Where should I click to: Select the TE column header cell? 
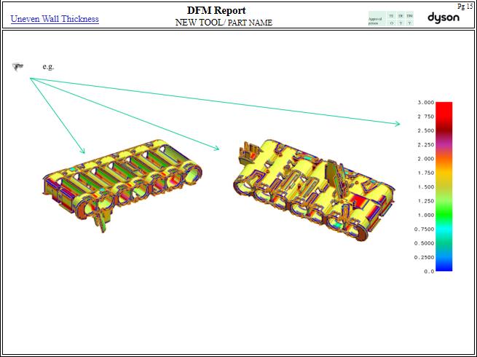391,15
